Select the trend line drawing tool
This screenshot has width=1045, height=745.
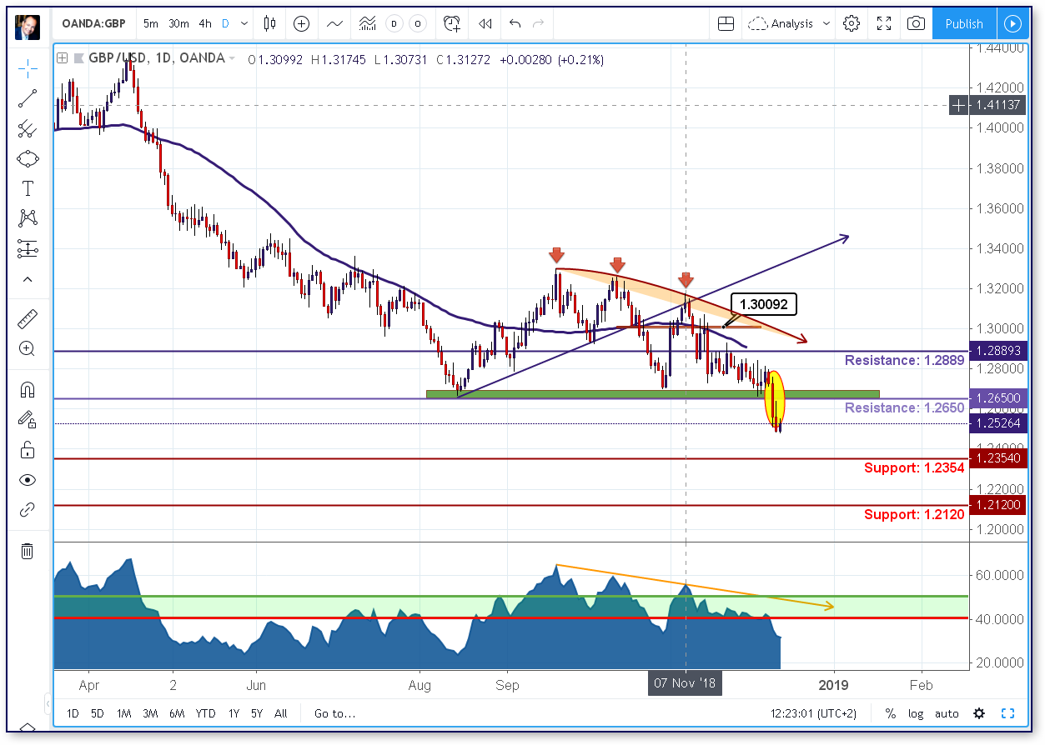pyautogui.click(x=28, y=98)
